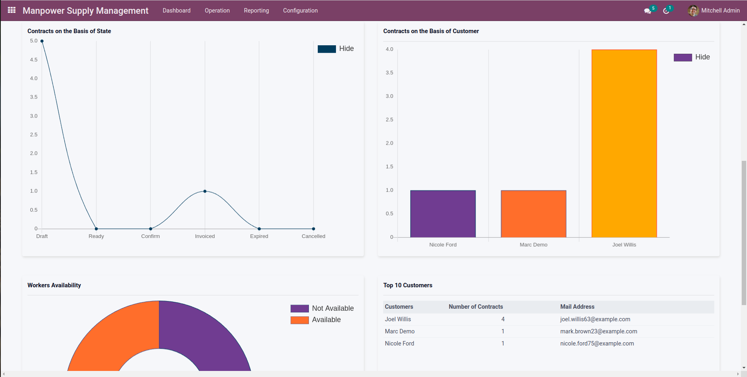Click the horizontal scrollbar left arrow
Viewport: 747px width, 377px height.
pos(4,374)
